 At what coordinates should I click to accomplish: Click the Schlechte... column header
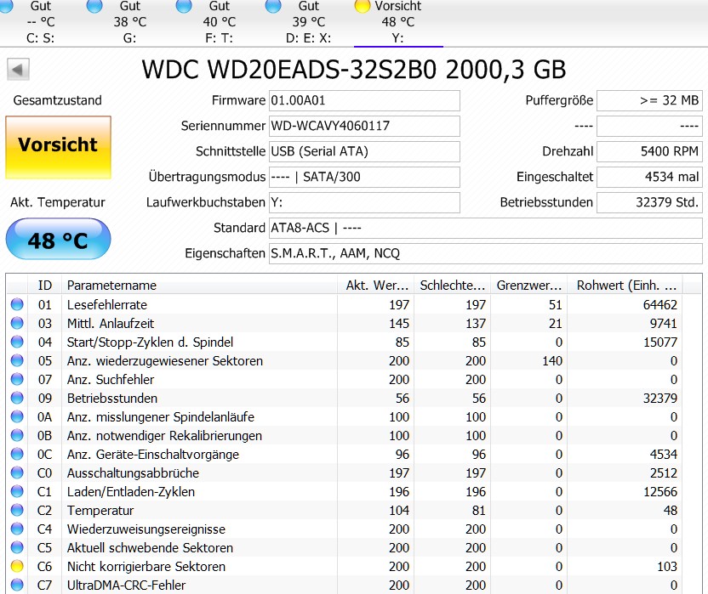click(x=453, y=286)
